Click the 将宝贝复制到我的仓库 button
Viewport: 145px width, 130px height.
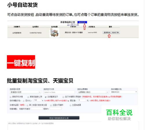(59, 118)
